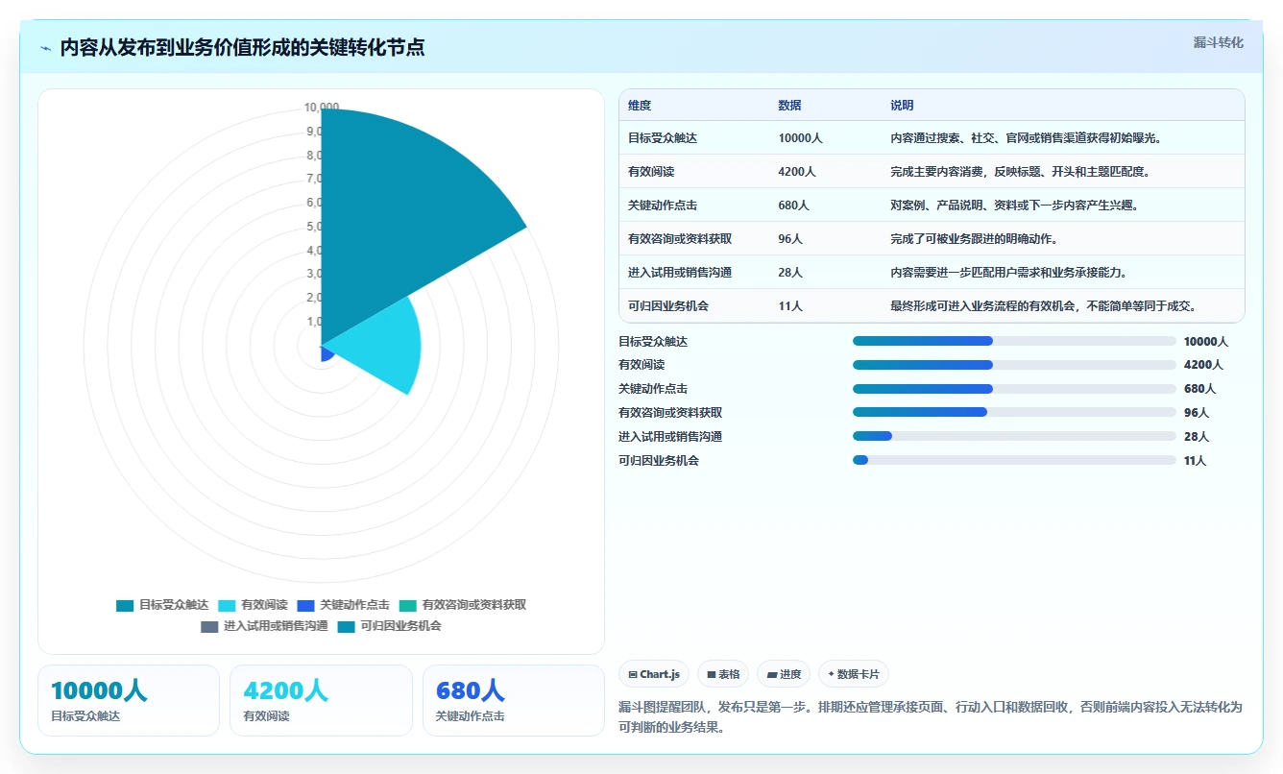Screen dimensions: 1283x774
Task: Click the 进入试用或销售沟通 progress bar
Action: pyautogui.click(x=1014, y=436)
